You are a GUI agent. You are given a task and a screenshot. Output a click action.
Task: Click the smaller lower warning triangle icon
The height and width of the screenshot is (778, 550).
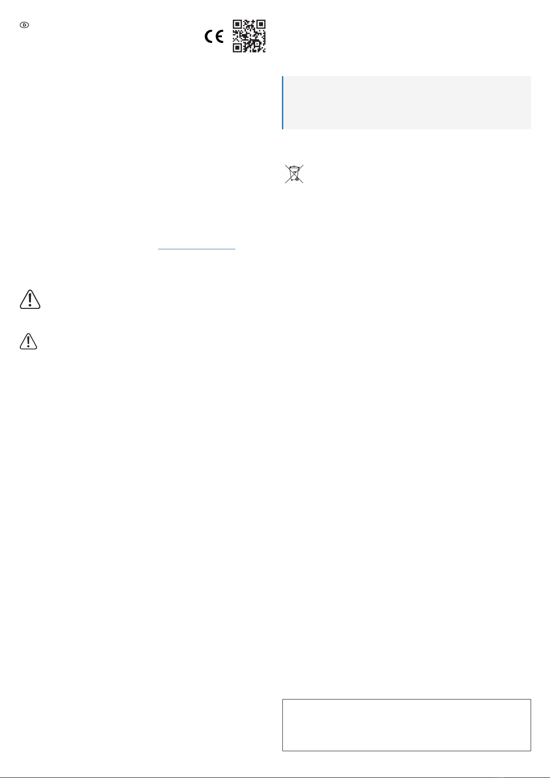tap(29, 341)
